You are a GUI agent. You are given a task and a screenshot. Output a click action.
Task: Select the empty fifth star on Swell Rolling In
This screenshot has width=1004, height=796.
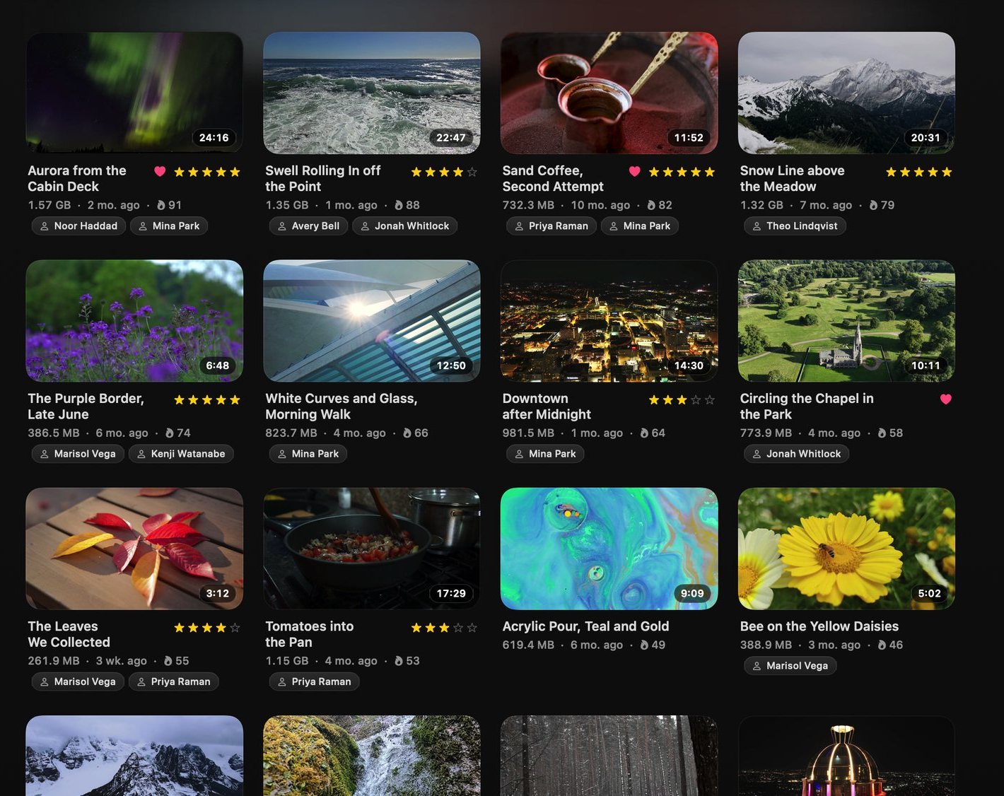pos(472,172)
